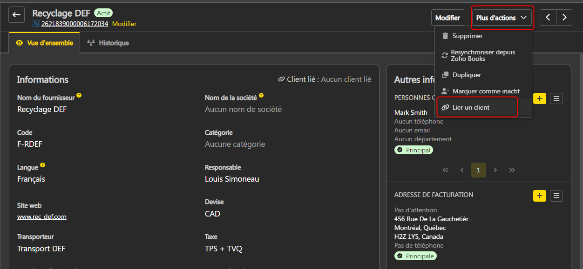The width and height of the screenshot is (583, 269).
Task: Open billing address list menu
Action: (x=556, y=196)
